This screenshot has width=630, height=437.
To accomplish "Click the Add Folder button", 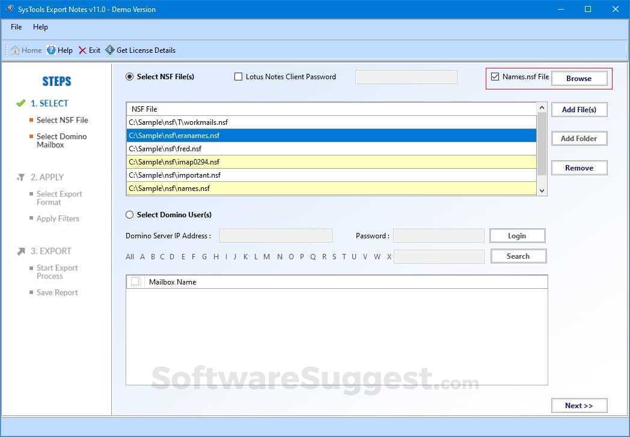I will [x=578, y=138].
